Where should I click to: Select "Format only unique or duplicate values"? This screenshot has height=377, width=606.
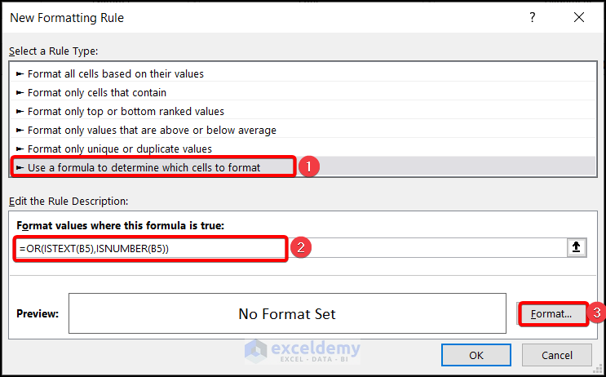coord(120,149)
